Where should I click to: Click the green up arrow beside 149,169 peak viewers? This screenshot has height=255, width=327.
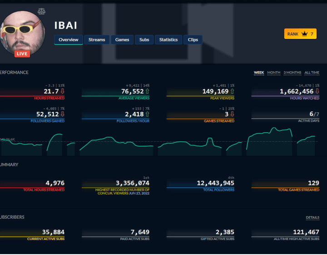233,91
